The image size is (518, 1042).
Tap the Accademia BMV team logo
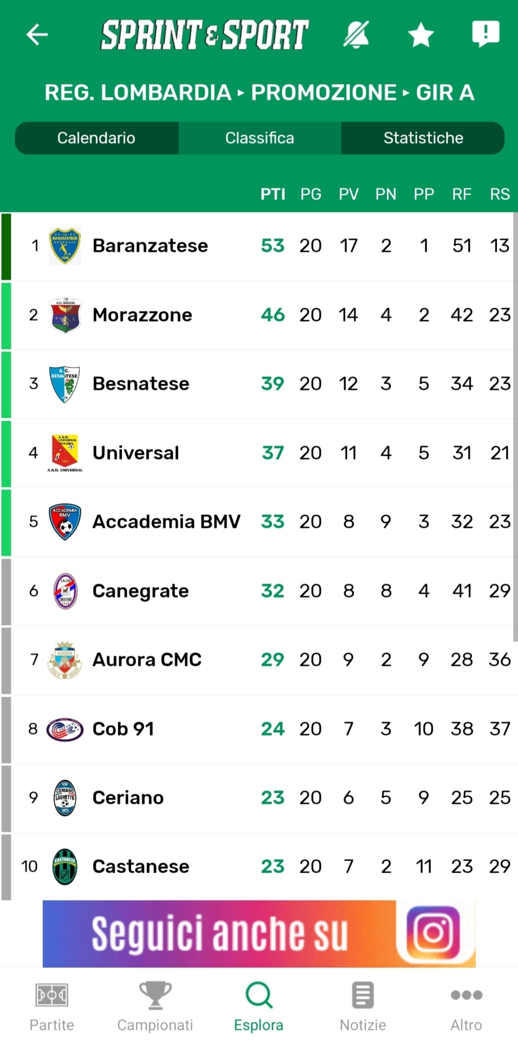(65, 522)
